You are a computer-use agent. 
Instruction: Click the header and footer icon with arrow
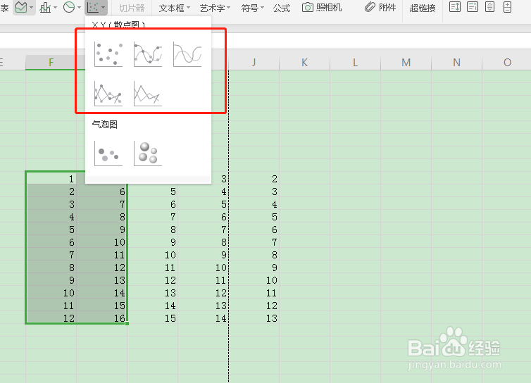click(x=455, y=7)
